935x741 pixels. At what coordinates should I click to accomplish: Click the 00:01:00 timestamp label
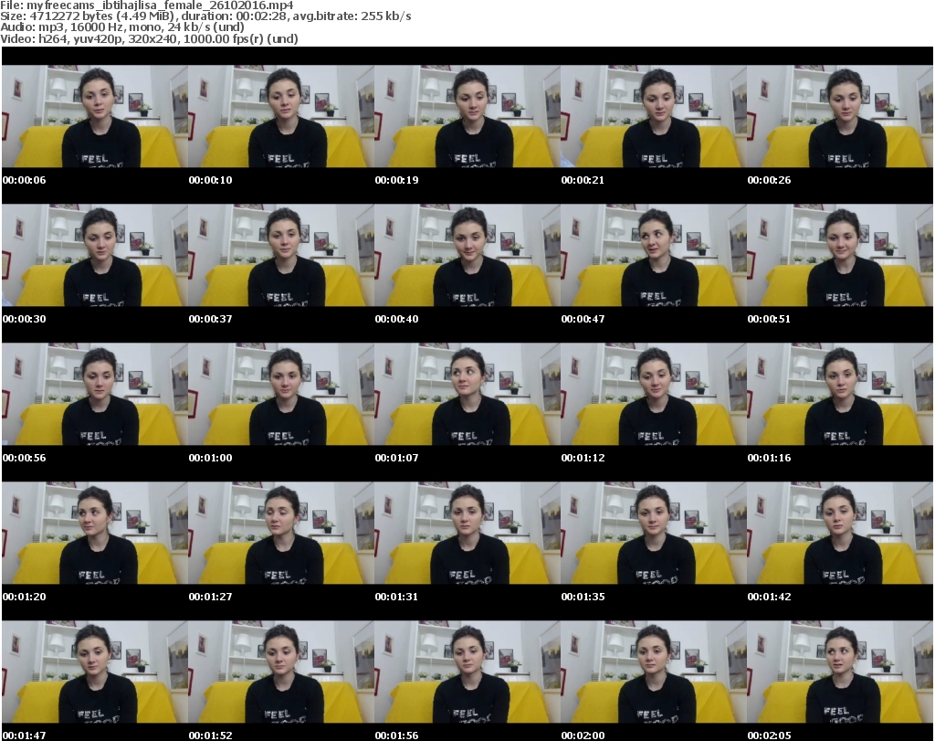pos(211,458)
